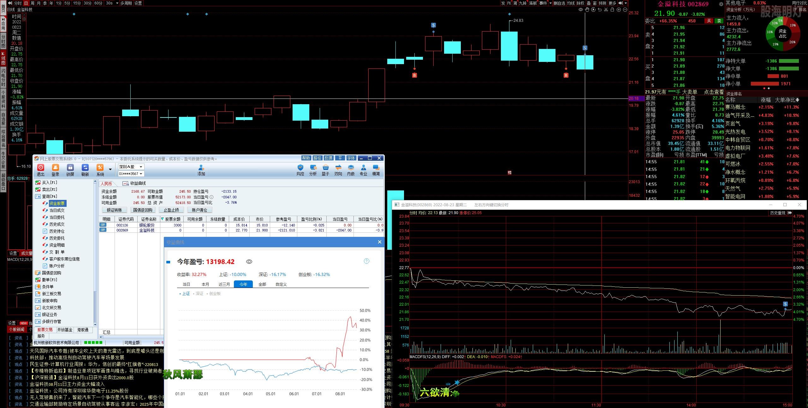
Task: Click the pin icon in trading window title bar
Action: coord(340,158)
